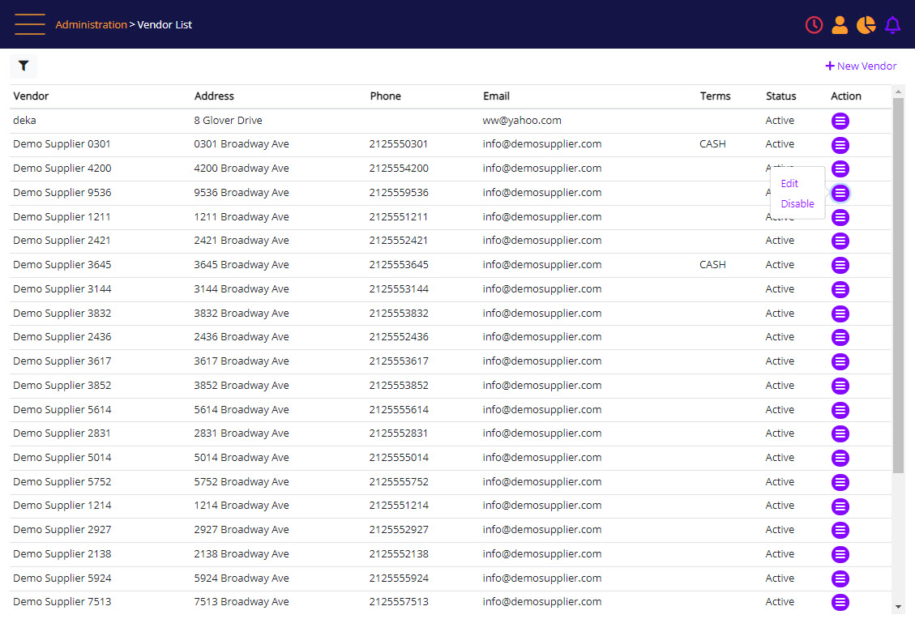Image resolution: width=915 pixels, height=619 pixels.
Task: Select the deka vendor name
Action: coord(24,120)
